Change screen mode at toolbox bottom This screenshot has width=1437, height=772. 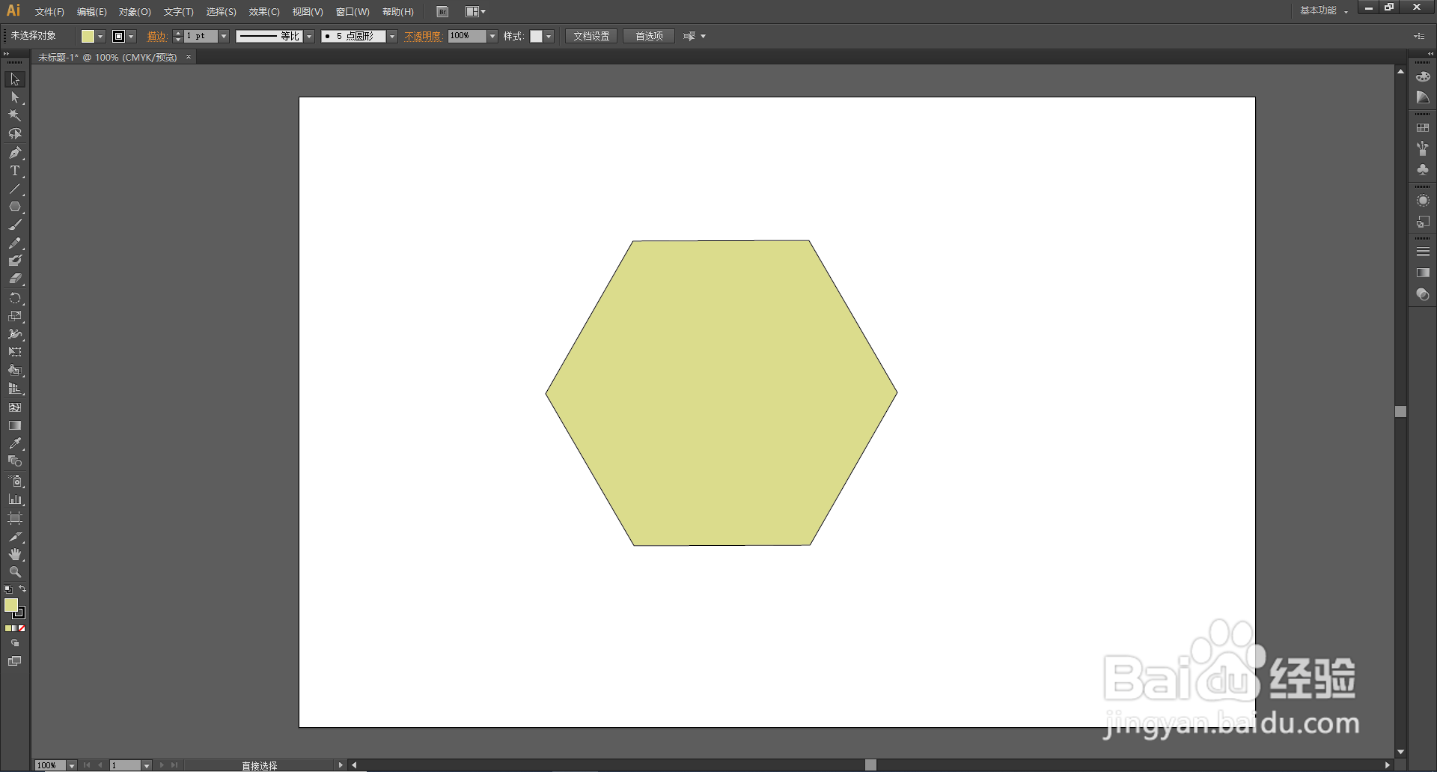point(15,661)
